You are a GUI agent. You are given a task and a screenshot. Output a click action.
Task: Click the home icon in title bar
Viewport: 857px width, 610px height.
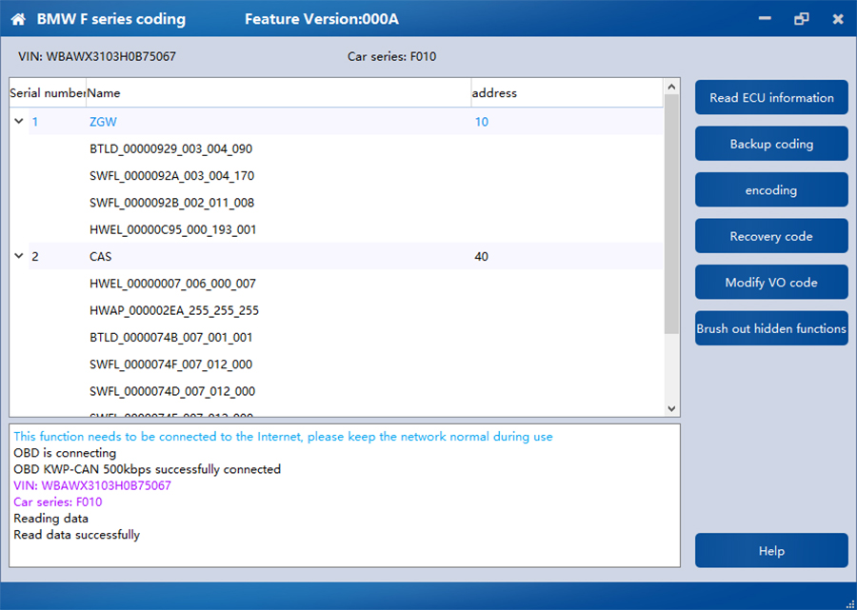[x=18, y=19]
